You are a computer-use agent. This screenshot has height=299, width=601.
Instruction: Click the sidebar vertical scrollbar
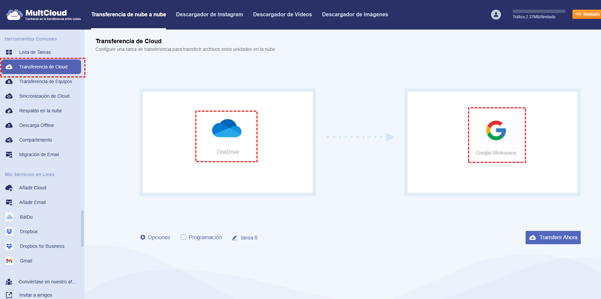coord(82,229)
